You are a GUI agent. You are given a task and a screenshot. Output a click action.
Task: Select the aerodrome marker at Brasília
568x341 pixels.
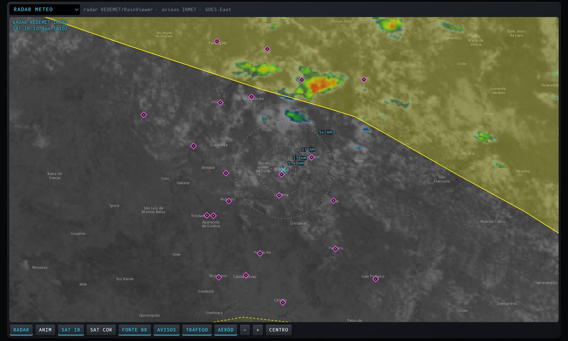282,174
